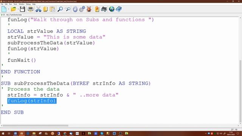Screen dimensions: 242x136
Task: Click the horizontal scrollbar left arrow
Action: click(x=2, y=125)
